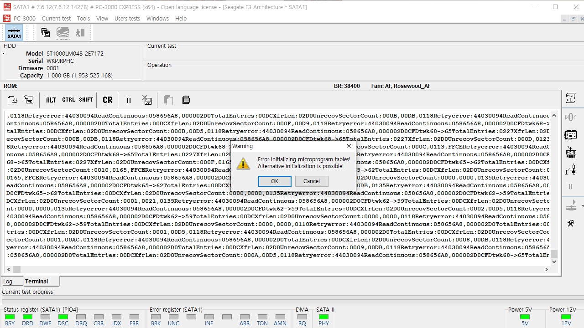The width and height of the screenshot is (584, 328).
Task: Select the SATA1 port button
Action: click(x=14, y=33)
